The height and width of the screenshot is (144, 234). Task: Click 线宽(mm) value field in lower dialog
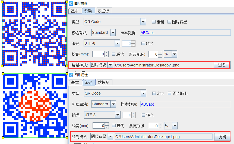pyautogui.click(x=99, y=126)
